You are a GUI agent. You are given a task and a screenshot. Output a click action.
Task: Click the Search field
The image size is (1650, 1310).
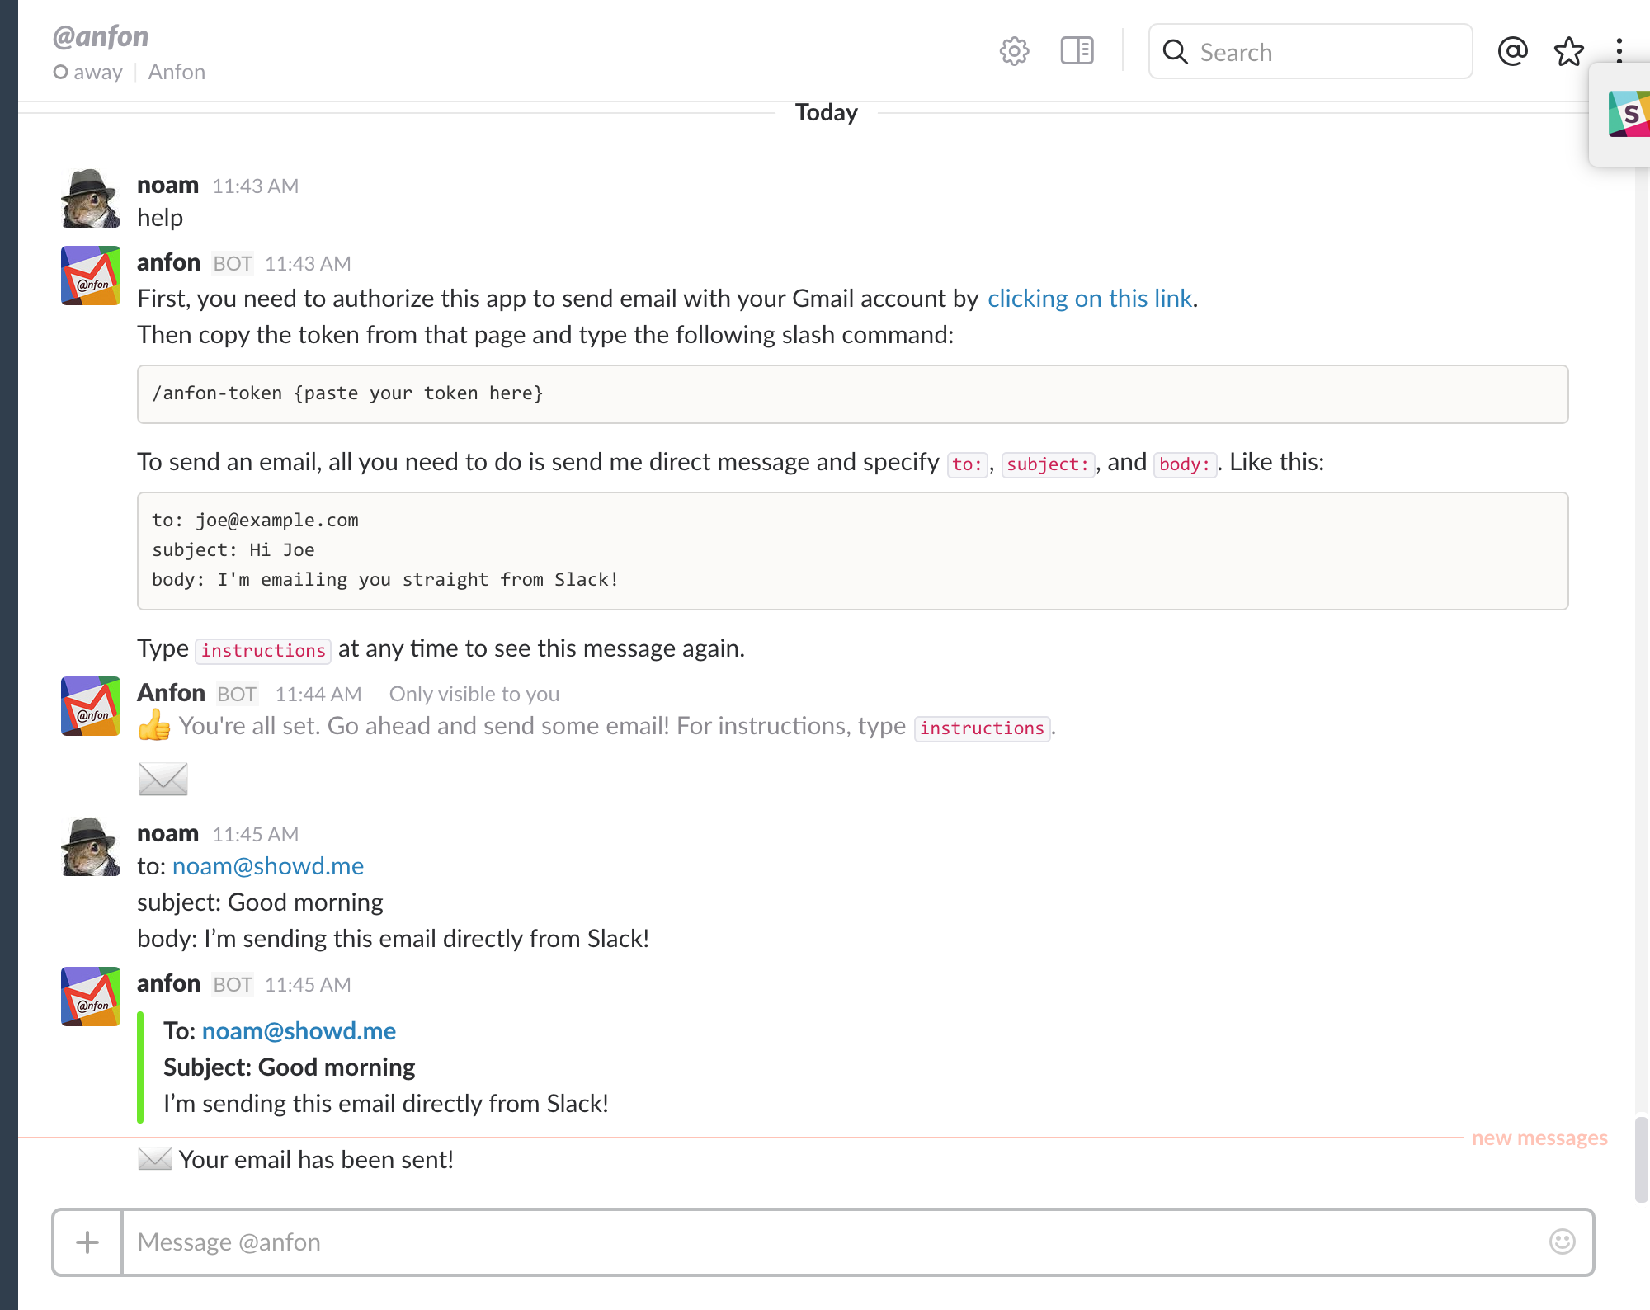(1310, 52)
